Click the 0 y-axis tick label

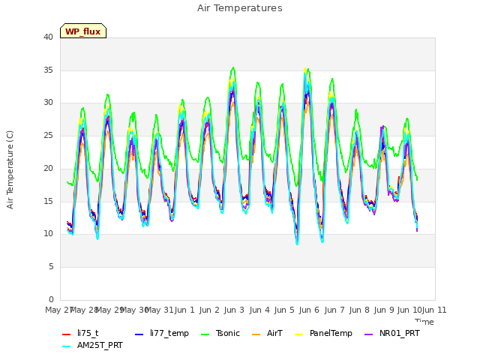(51, 299)
